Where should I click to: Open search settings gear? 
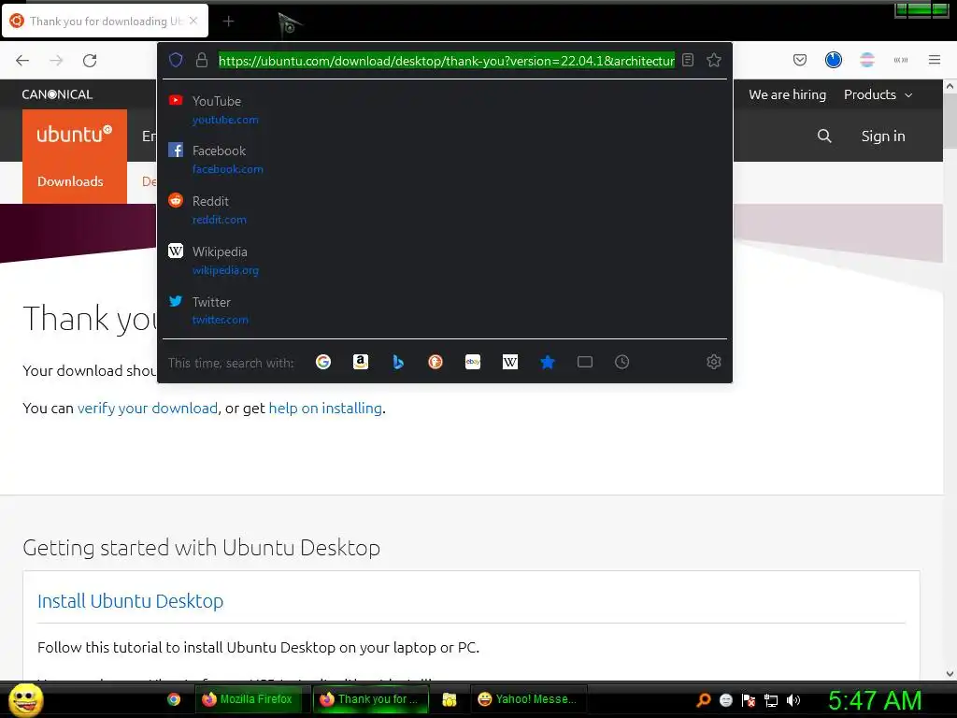coord(713,362)
